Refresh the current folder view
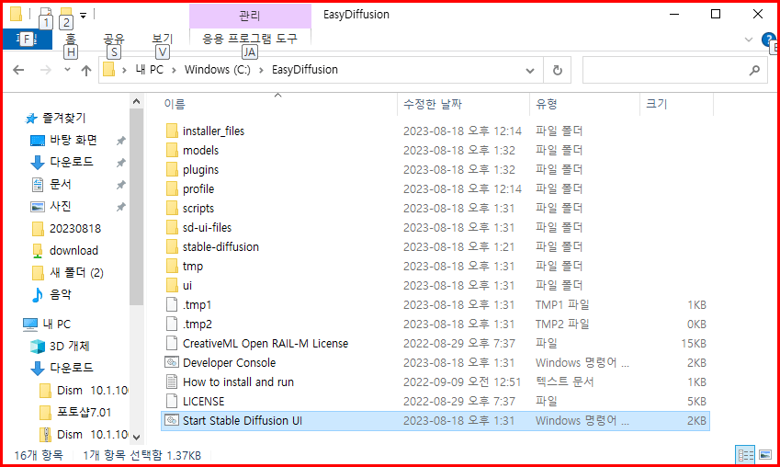The width and height of the screenshot is (780, 467). point(557,70)
